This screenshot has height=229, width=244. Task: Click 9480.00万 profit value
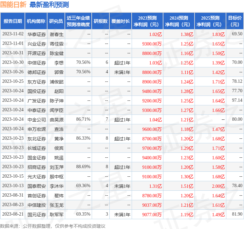tap(152, 91)
